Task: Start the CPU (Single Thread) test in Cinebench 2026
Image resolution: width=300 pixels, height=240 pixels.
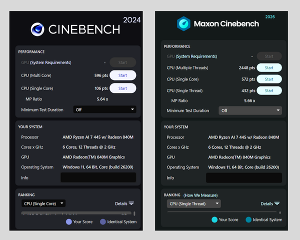Action: coord(269,90)
